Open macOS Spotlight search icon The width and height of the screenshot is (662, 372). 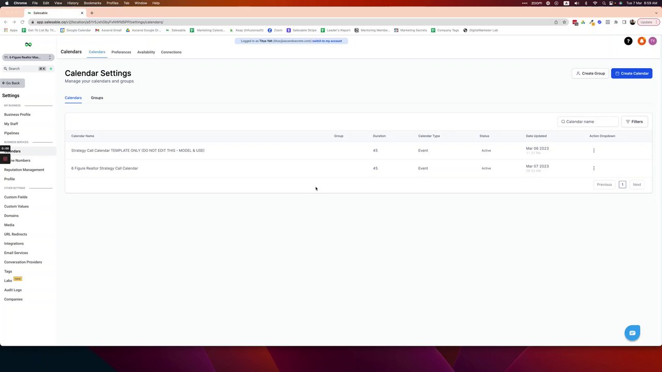pyautogui.click(x=604, y=3)
